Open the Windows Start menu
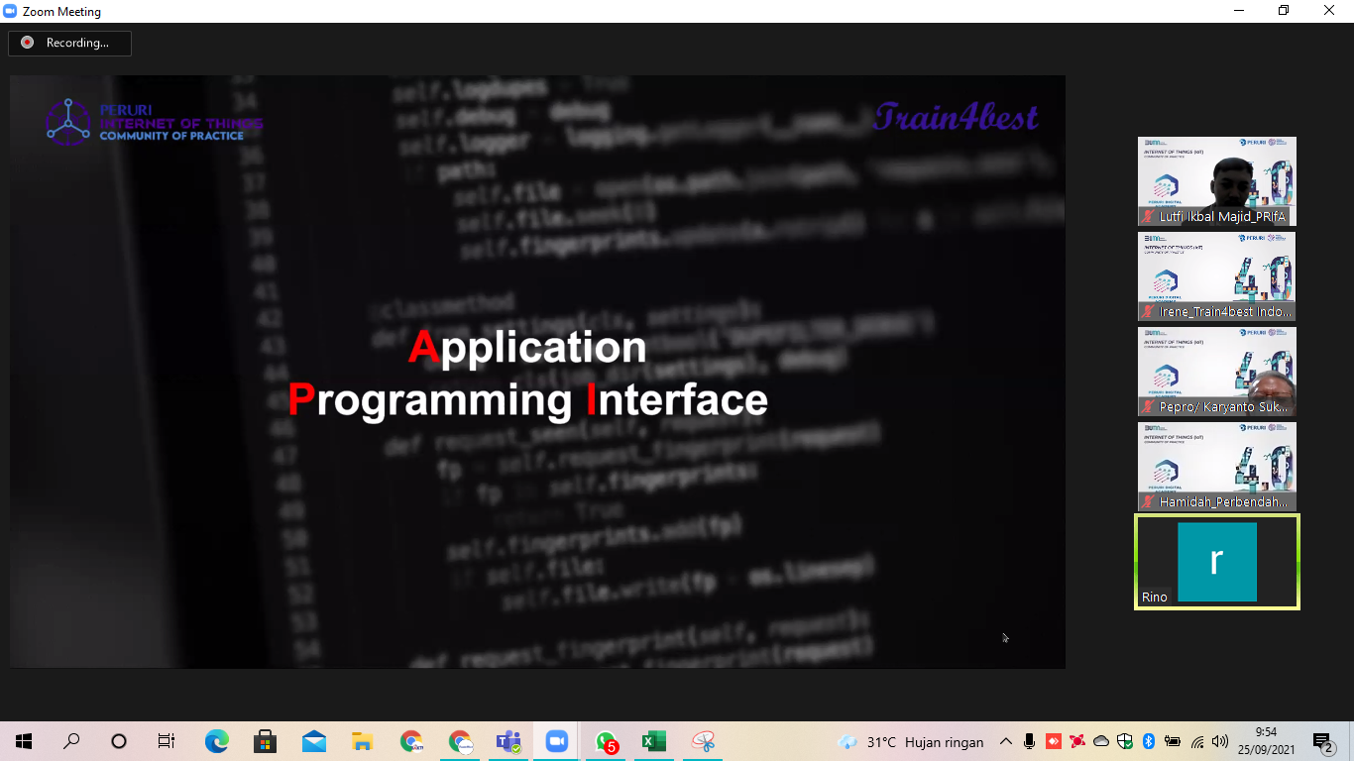1354x761 pixels. (x=24, y=741)
